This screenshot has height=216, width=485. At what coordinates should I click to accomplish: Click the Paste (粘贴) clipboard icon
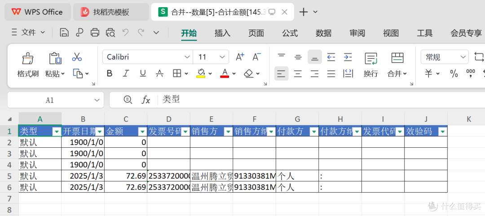click(x=55, y=57)
